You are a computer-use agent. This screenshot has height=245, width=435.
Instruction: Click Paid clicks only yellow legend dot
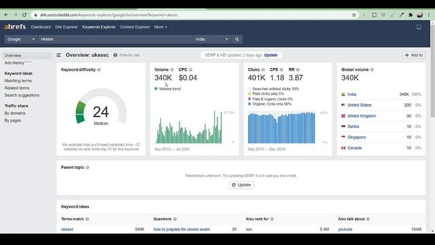pos(249,94)
